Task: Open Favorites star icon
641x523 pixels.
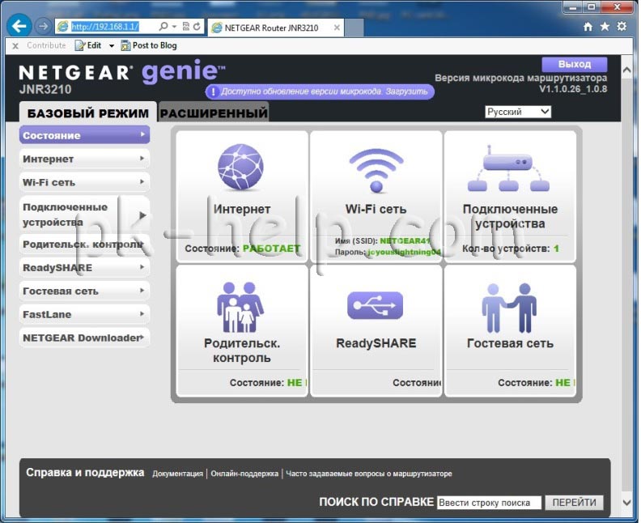Action: click(x=605, y=27)
